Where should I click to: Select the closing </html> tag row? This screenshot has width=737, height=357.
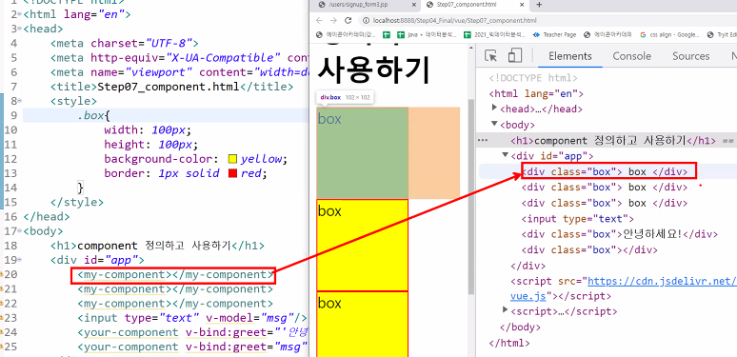click(509, 343)
